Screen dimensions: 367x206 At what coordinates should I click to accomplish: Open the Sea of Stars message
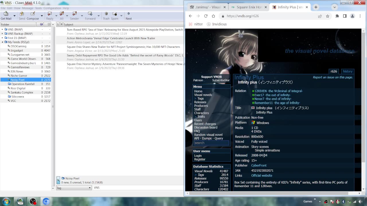point(125,29)
